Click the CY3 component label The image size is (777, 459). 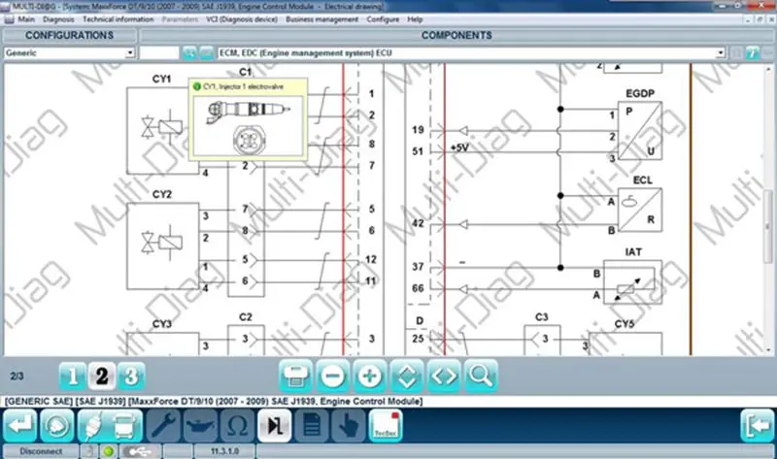click(162, 324)
